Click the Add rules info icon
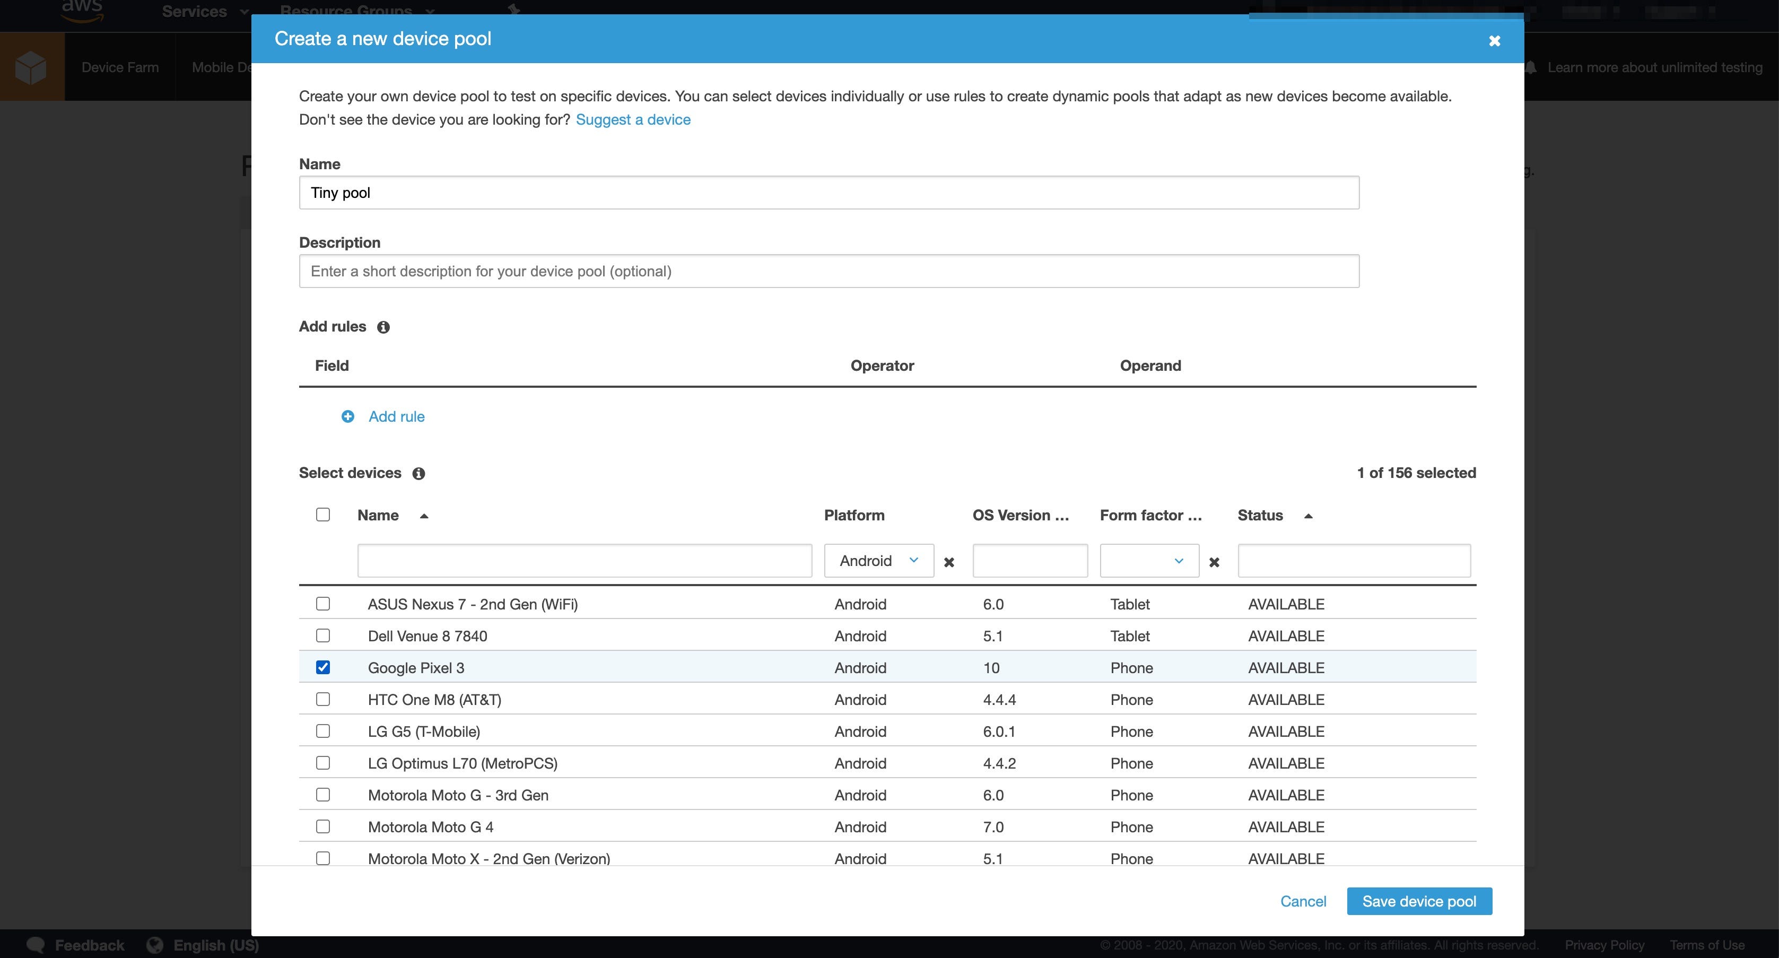The width and height of the screenshot is (1779, 958). pyautogui.click(x=383, y=327)
